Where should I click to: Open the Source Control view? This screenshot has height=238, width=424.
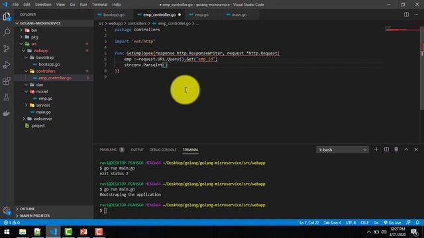7,48
